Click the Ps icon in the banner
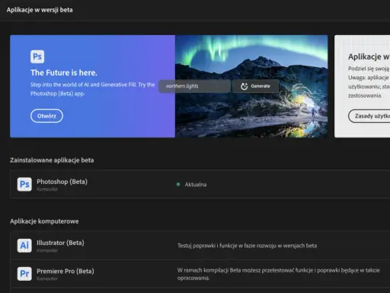 tap(37, 56)
